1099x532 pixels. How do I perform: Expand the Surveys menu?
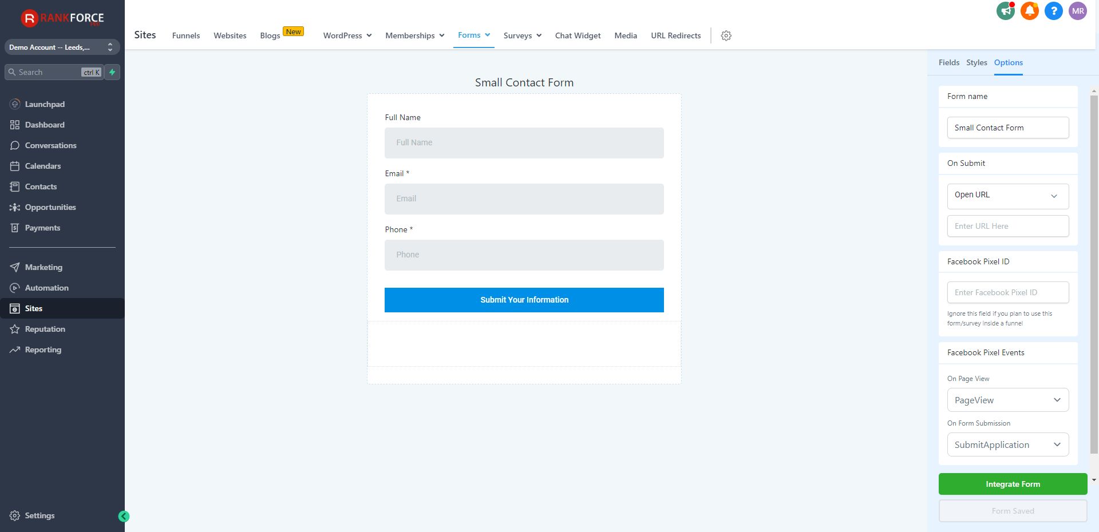click(522, 35)
